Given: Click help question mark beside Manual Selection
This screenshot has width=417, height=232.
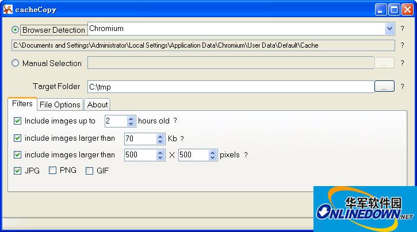Looking at the screenshot, I should click(x=403, y=63).
